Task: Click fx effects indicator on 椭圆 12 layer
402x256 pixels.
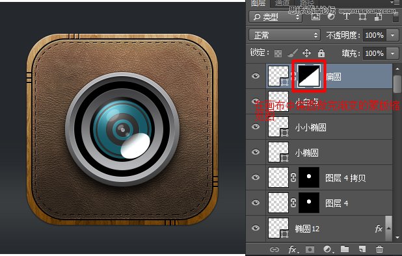Action: tap(379, 228)
